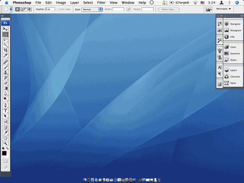244x183 pixels.
Task: Open the History panel icon
Action: (220, 24)
